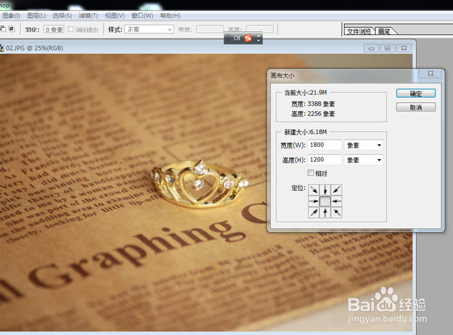The image size is (453, 335).
Task: Click the 羽化 value field
Action: point(54,30)
